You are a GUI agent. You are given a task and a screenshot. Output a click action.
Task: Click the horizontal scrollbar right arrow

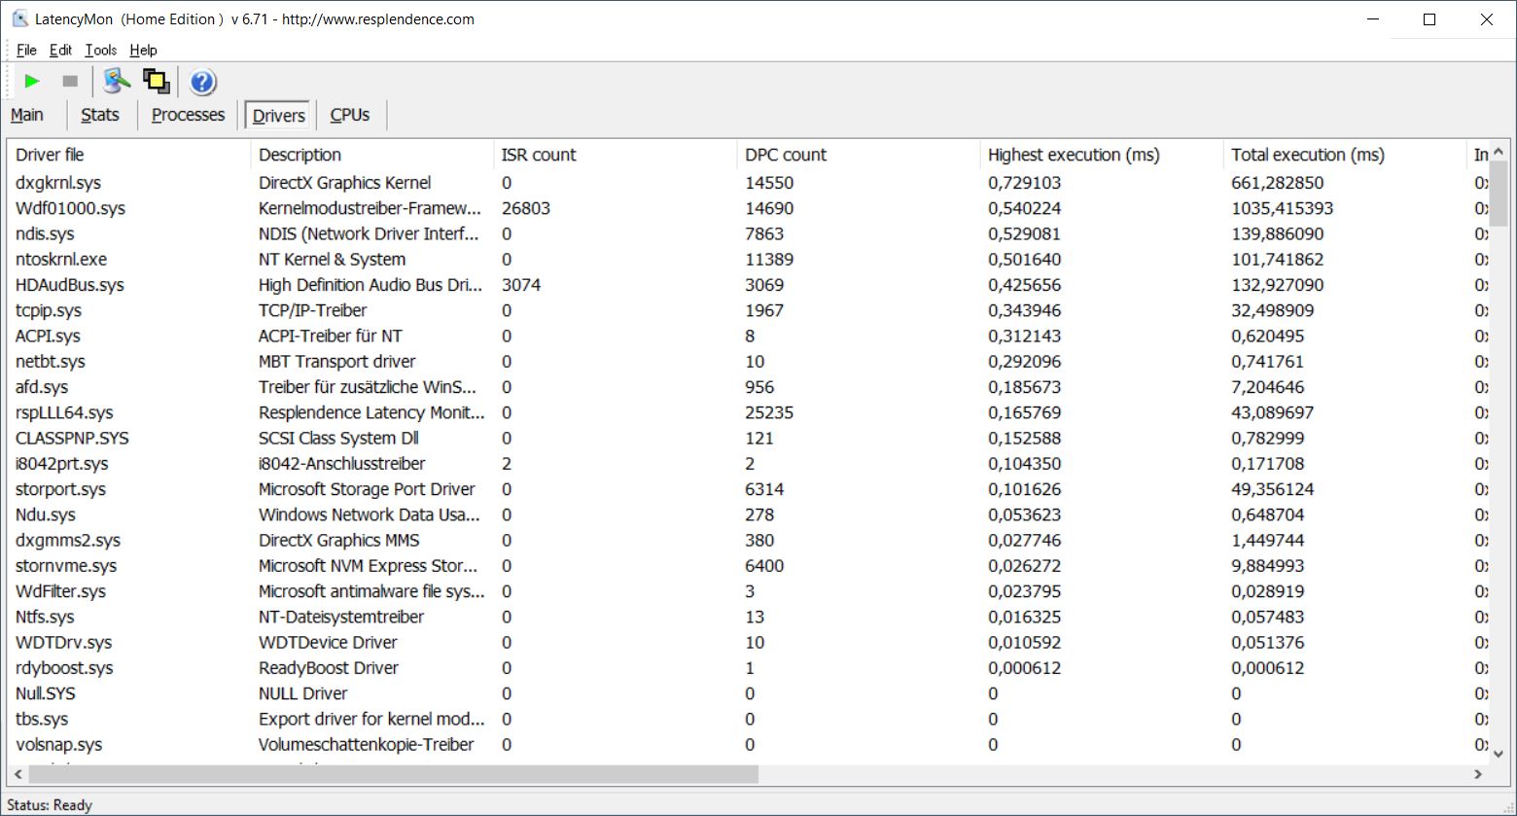[x=1478, y=774]
